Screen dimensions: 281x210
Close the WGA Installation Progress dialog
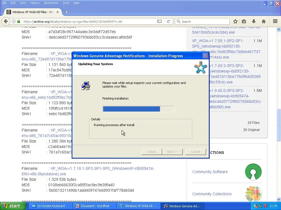coord(205,56)
